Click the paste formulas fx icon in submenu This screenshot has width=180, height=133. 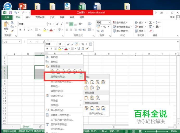(92, 82)
